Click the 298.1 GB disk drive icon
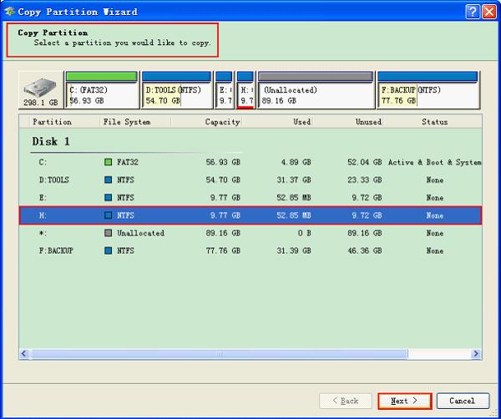 (40, 90)
